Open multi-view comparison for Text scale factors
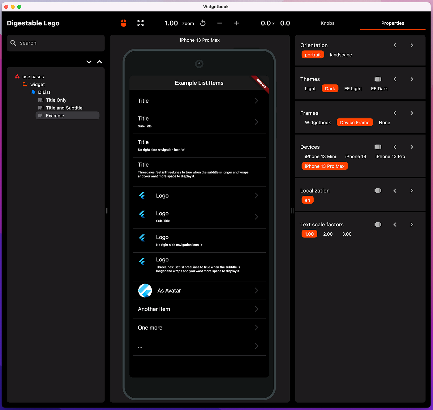This screenshot has height=410, width=433. point(378,224)
